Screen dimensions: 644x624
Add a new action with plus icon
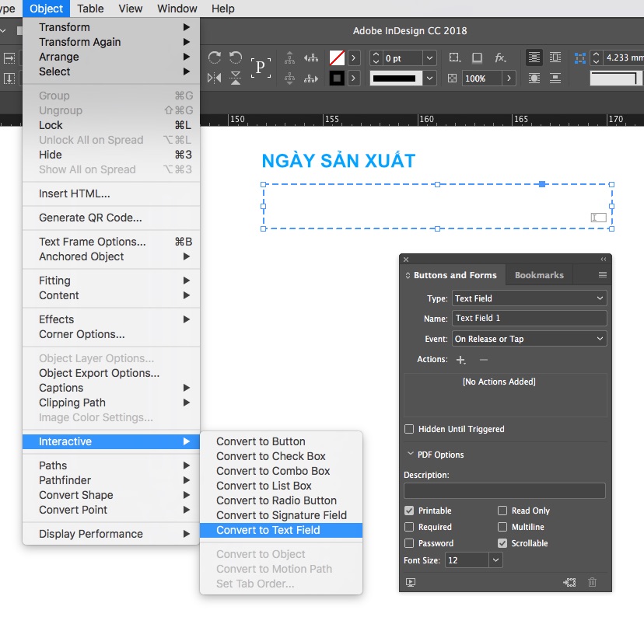(460, 360)
